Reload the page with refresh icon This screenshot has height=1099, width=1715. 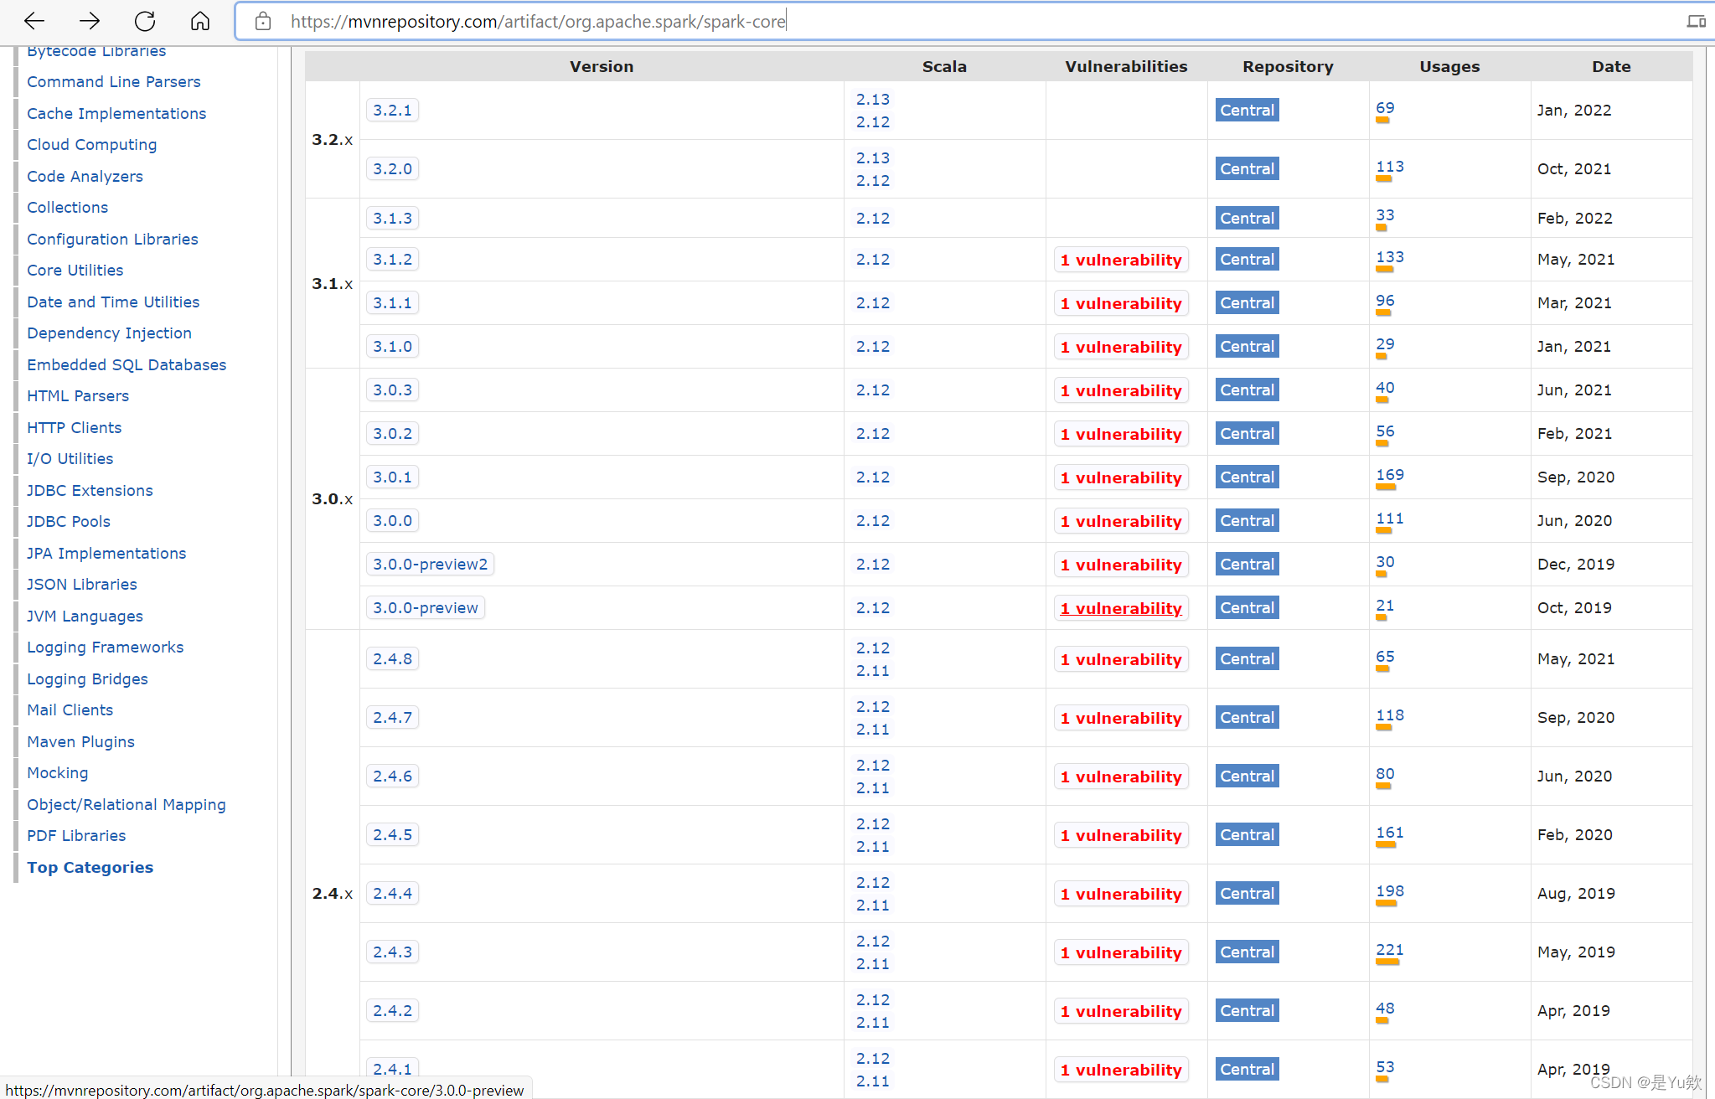point(145,21)
